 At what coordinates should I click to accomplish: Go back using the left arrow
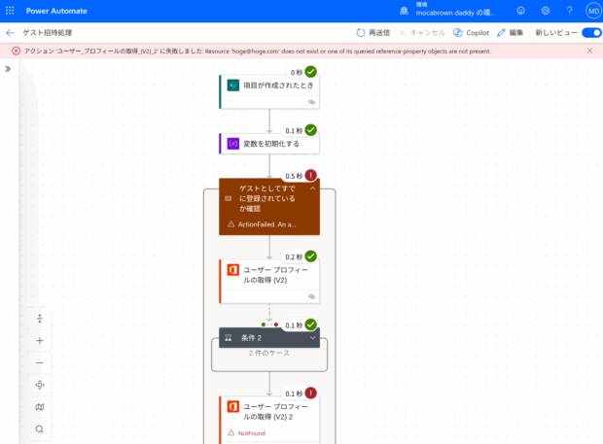pos(10,33)
